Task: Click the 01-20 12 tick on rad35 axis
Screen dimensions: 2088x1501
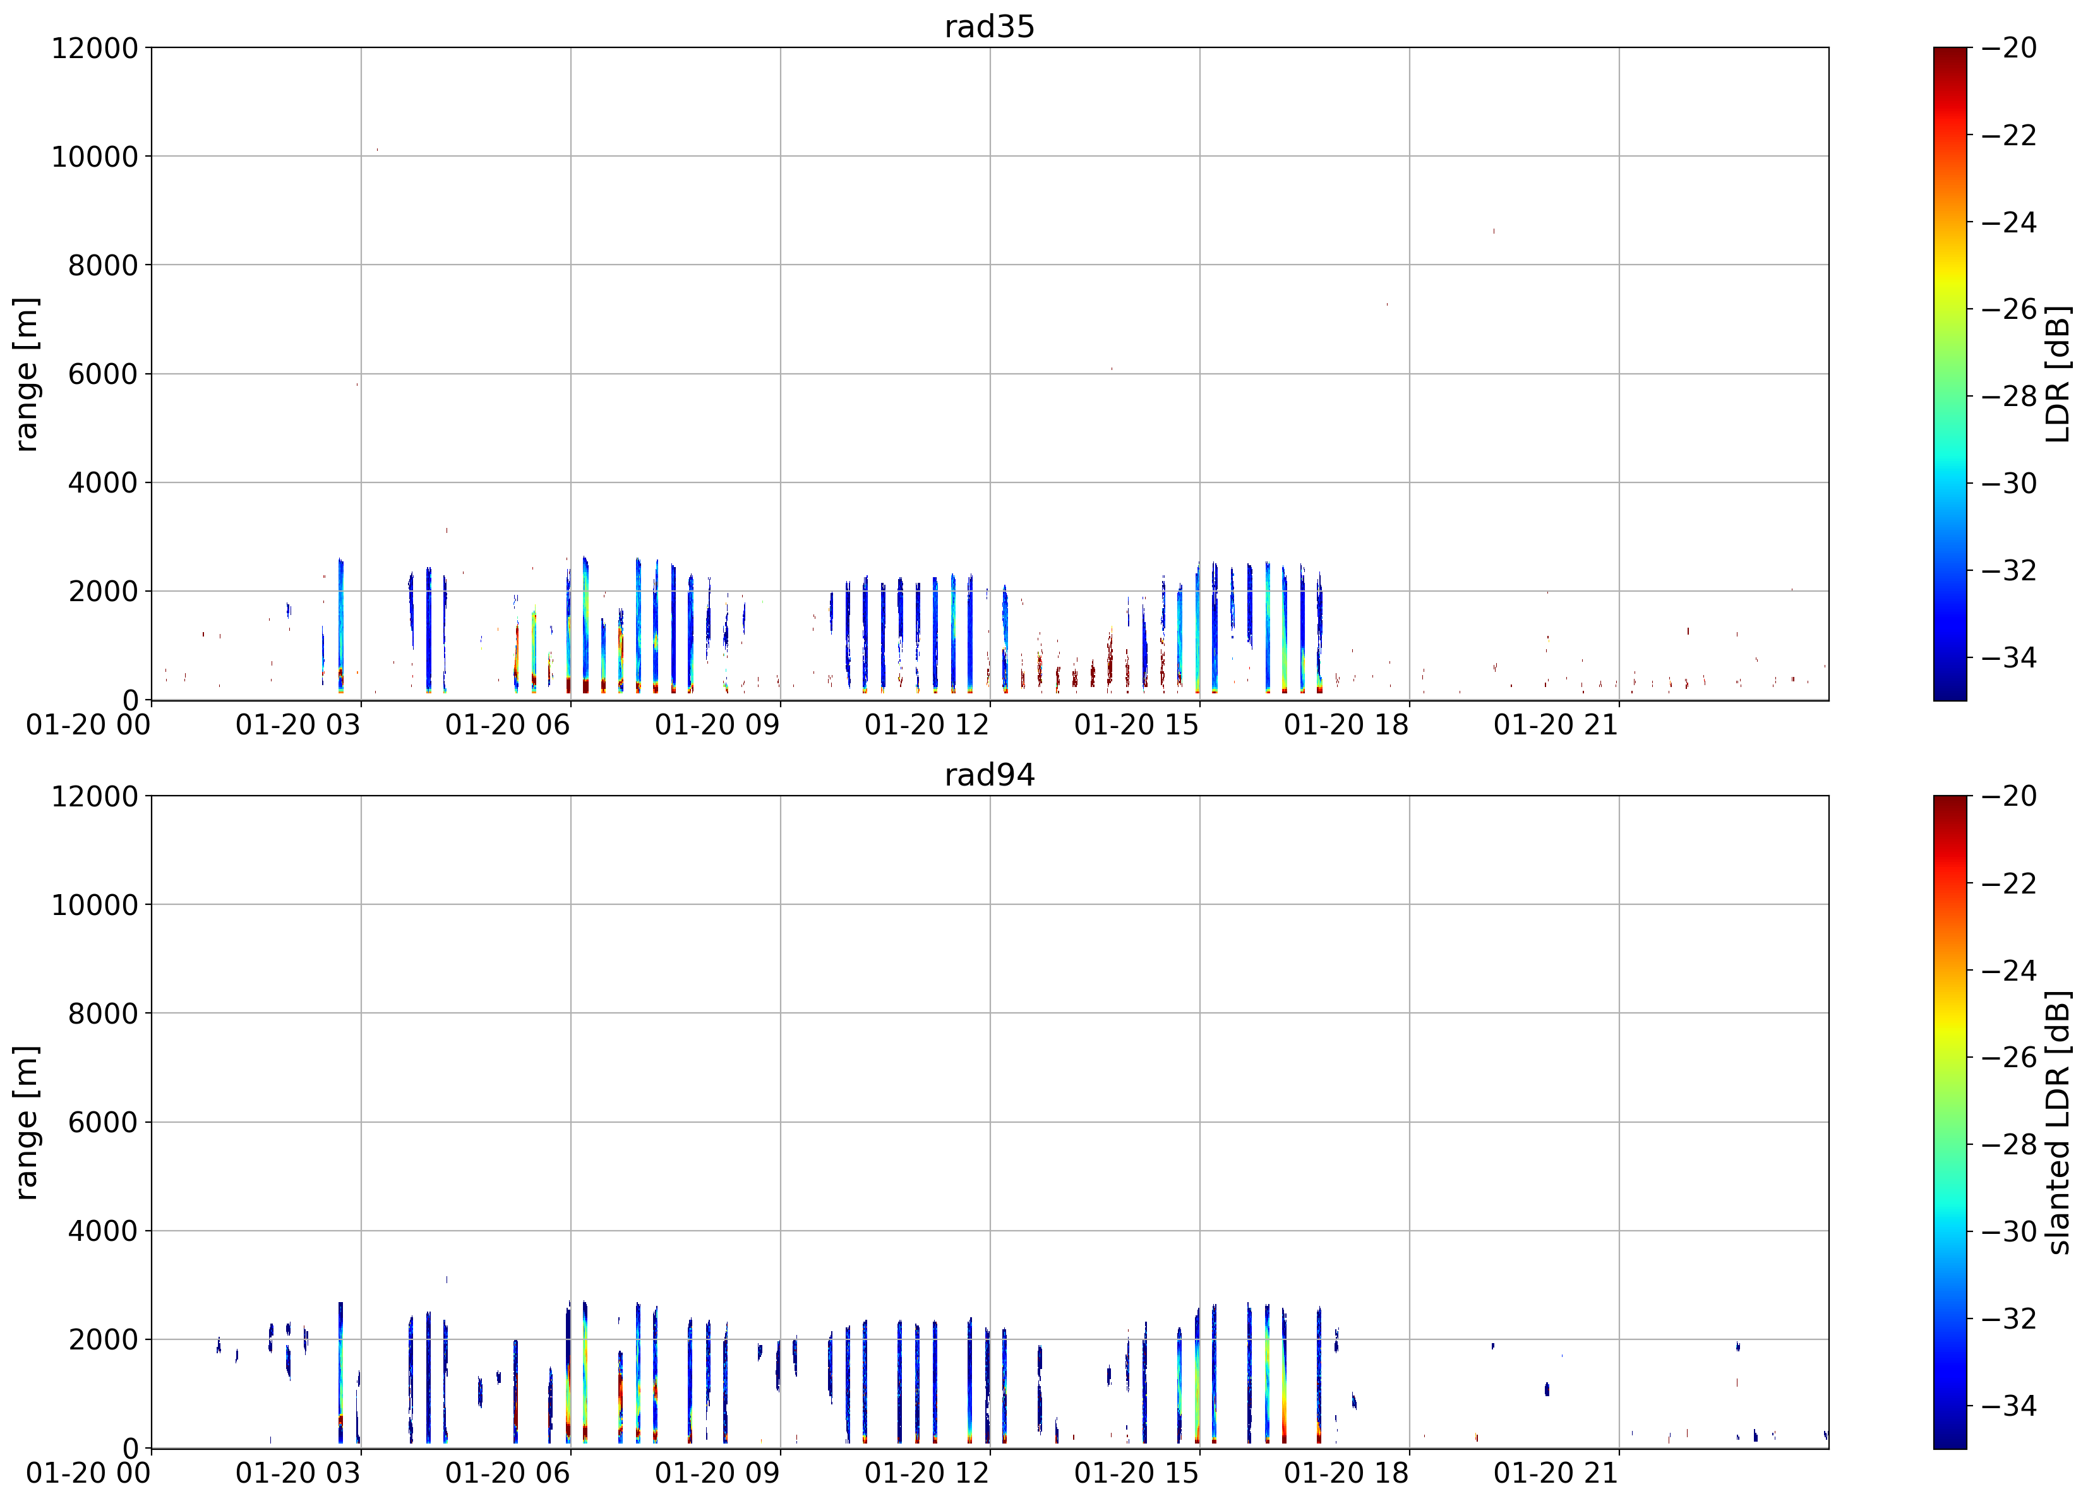Action: pos(926,725)
